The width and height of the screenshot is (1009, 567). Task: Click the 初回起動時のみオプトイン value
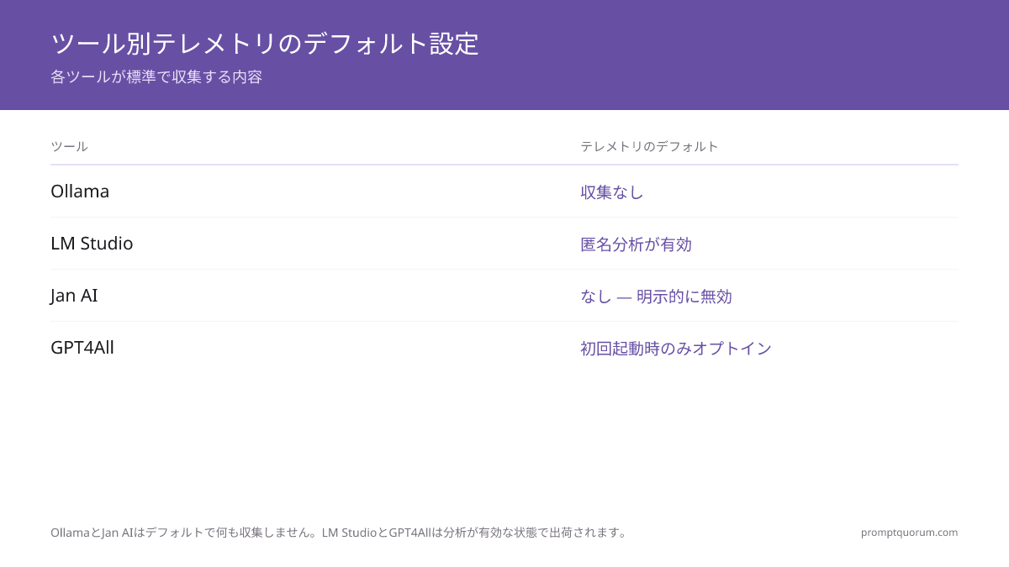pyautogui.click(x=676, y=349)
